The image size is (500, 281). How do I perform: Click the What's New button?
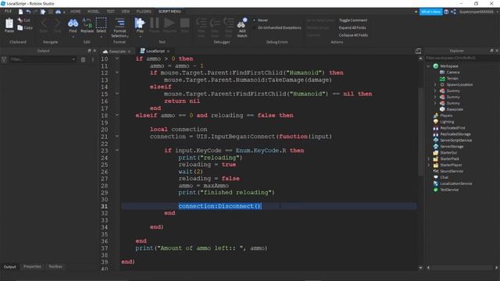click(430, 12)
